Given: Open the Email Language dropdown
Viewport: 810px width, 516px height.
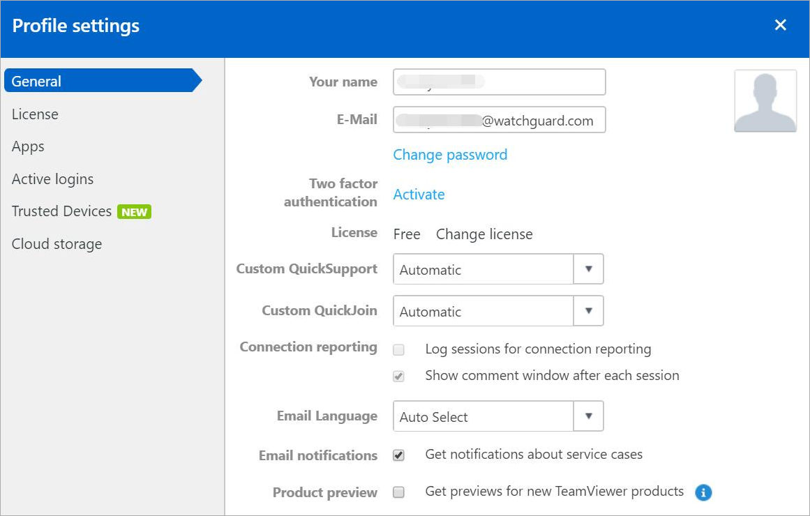Looking at the screenshot, I should (589, 416).
